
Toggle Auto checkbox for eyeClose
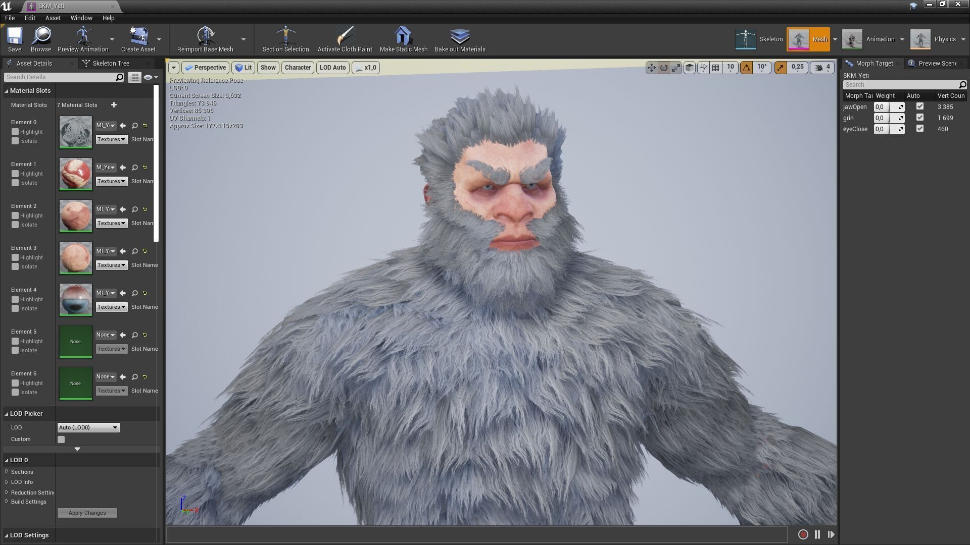coord(919,129)
